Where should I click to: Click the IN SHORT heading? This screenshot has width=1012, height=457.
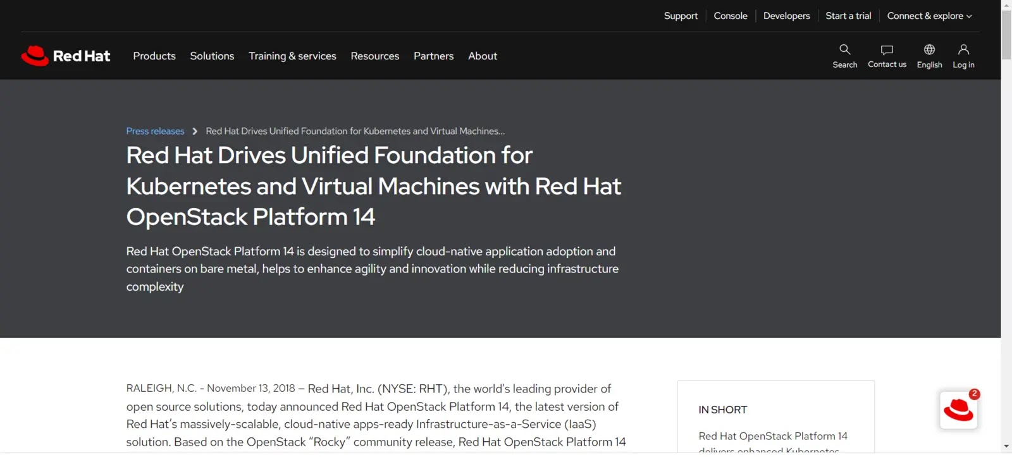click(723, 410)
